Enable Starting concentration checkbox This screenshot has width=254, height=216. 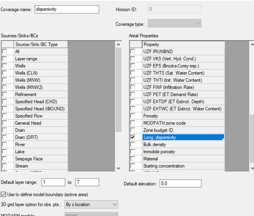click(x=133, y=166)
